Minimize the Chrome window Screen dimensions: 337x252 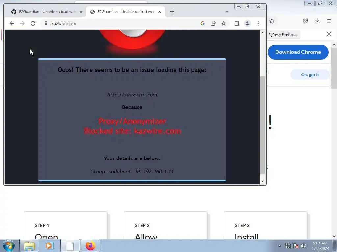pyautogui.click(x=239, y=7)
